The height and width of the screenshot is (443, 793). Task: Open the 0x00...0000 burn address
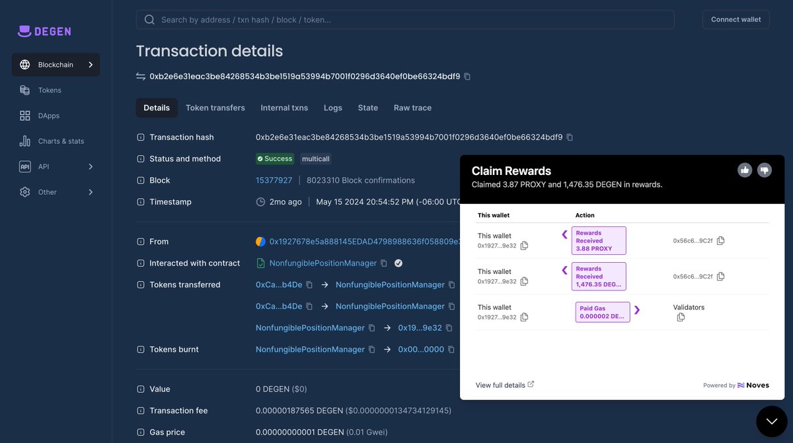pyautogui.click(x=421, y=349)
